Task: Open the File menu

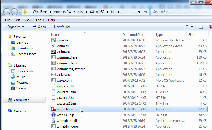Action: click(x=8, y=20)
